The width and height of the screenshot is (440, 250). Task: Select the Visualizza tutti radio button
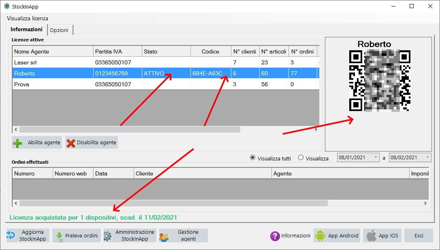[252, 158]
